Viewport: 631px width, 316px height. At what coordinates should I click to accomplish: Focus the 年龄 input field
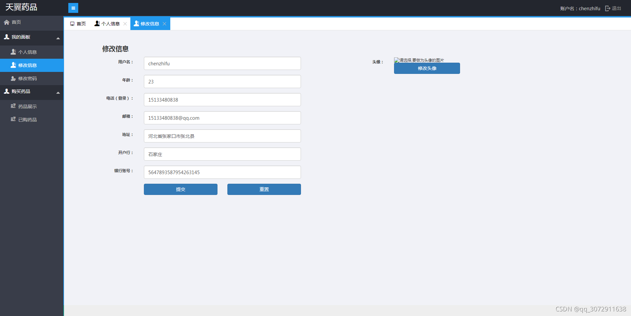[222, 81]
